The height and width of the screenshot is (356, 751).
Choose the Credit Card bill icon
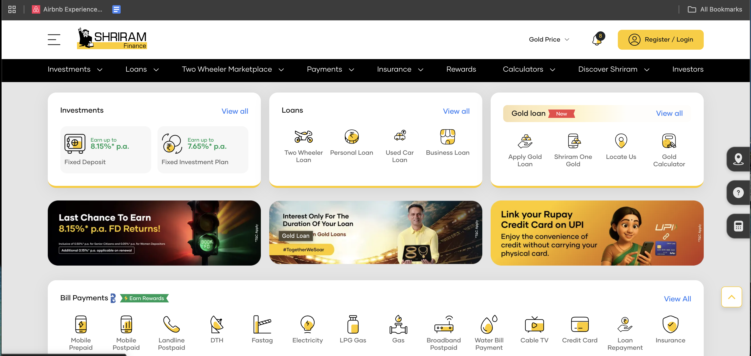coord(580,324)
